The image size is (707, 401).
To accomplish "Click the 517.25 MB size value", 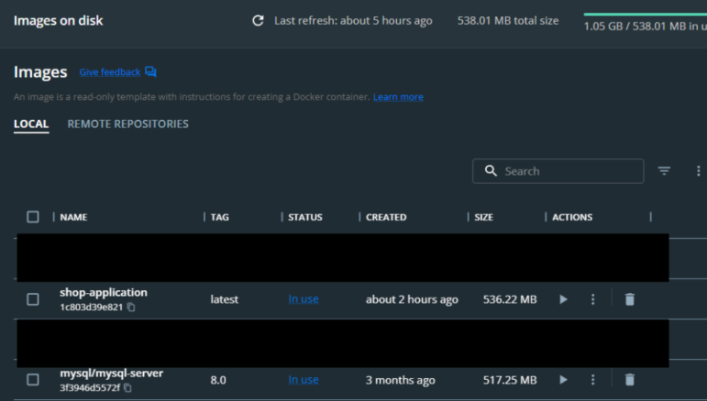I will 510,380.
